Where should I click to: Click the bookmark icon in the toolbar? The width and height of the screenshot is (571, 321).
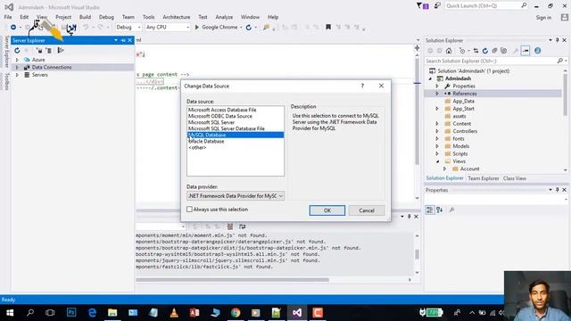point(328,27)
